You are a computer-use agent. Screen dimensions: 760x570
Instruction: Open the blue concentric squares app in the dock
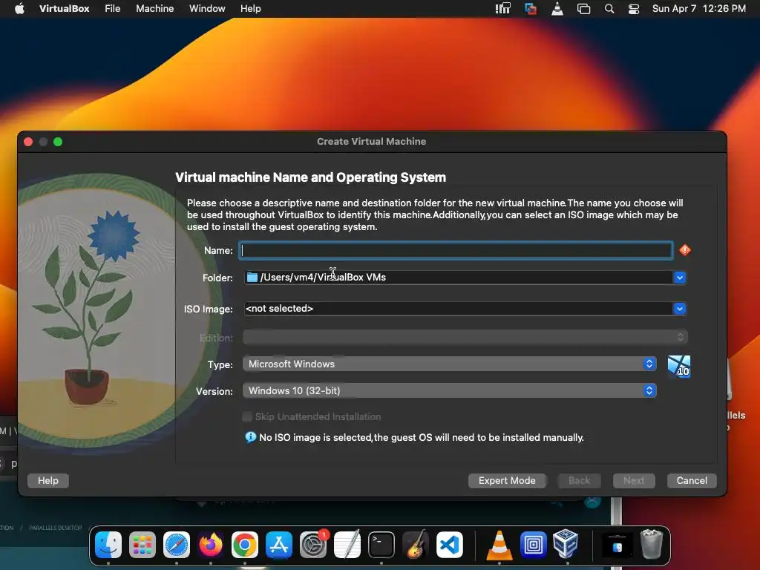click(x=533, y=545)
